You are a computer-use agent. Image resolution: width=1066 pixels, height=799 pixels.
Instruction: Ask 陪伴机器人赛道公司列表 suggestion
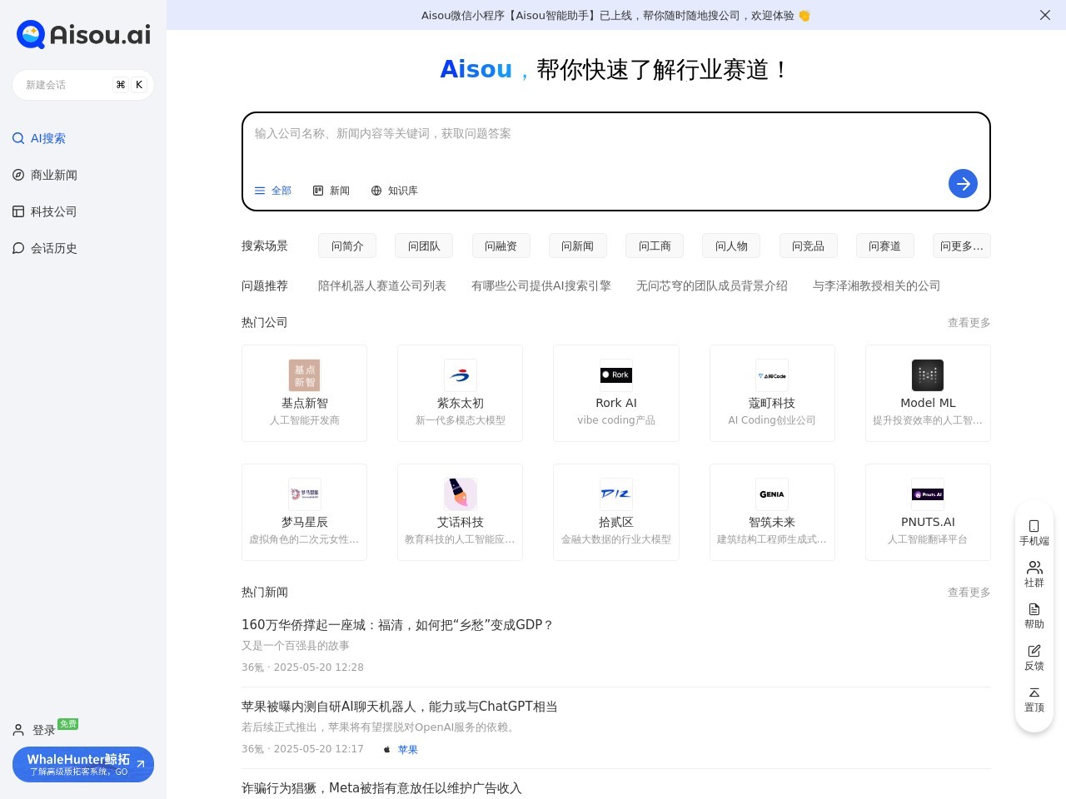[x=382, y=285]
